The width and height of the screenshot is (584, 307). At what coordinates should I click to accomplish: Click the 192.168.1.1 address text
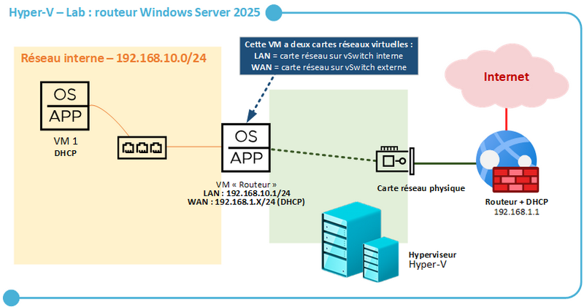tap(516, 211)
